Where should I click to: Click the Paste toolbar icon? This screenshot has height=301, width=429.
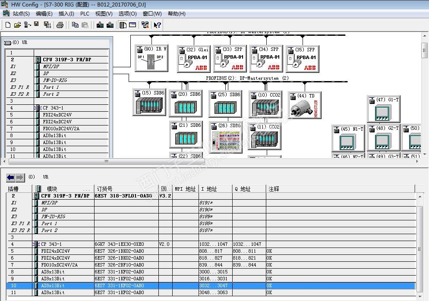pyautogui.click(x=85, y=25)
